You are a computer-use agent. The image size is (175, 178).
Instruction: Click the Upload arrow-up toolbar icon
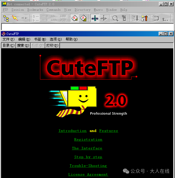pyautogui.click(x=145, y=18)
